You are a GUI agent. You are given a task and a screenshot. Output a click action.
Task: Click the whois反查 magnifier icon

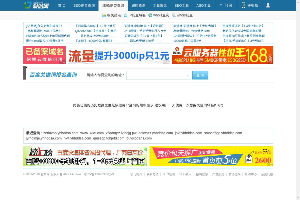174,15
